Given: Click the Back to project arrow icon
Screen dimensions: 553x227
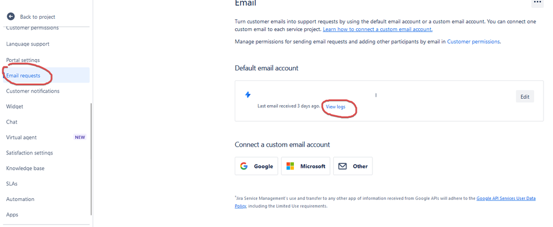Looking at the screenshot, I should [x=11, y=17].
